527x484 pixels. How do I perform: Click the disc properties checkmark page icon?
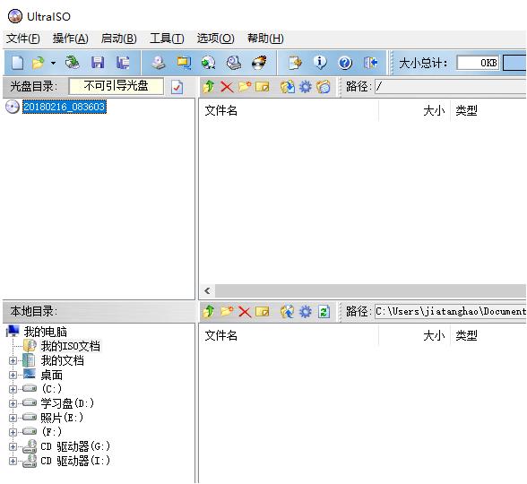click(177, 87)
